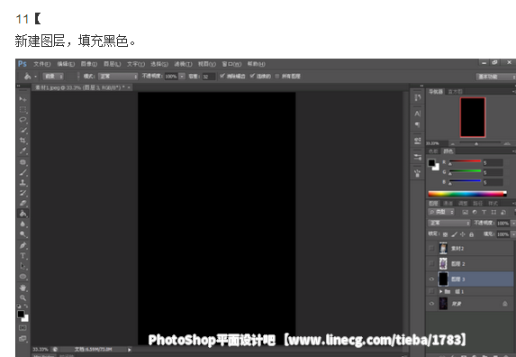Show the 组 1 group
516x357 pixels.
pos(431,291)
